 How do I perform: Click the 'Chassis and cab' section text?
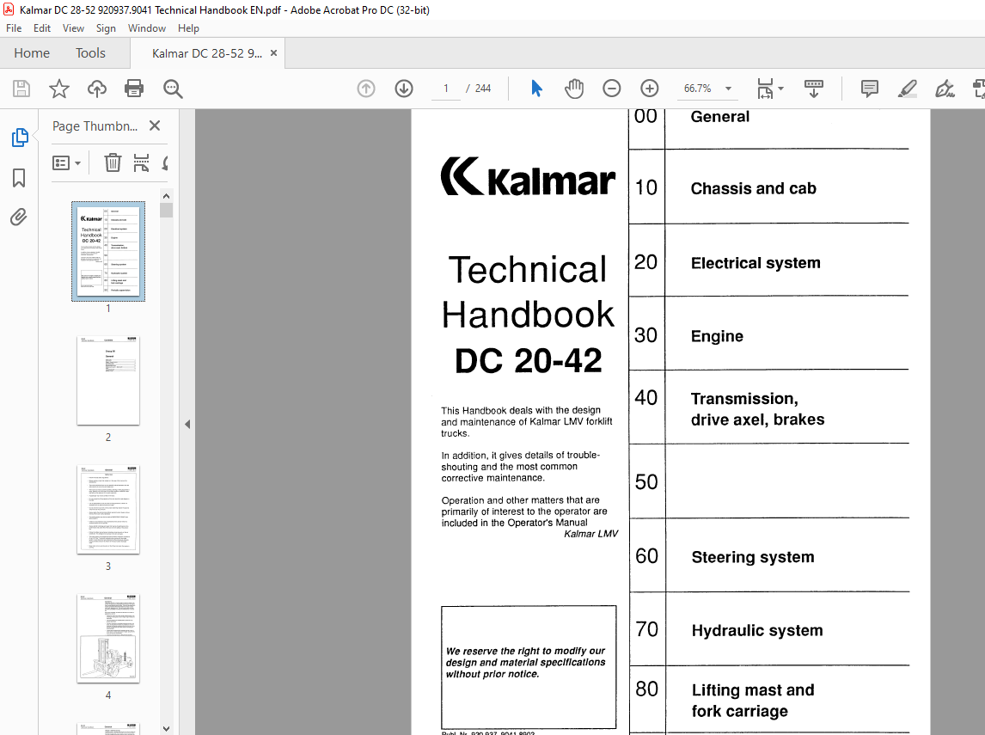coord(753,188)
